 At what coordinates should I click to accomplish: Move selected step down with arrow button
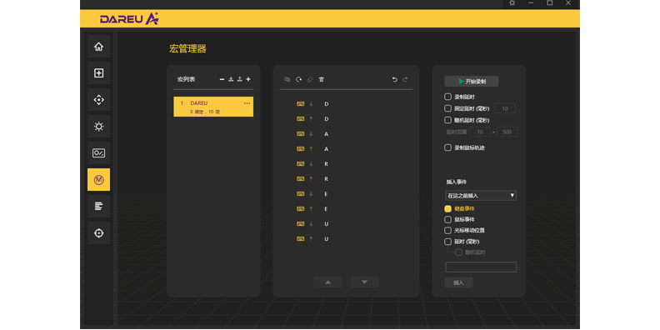pos(364,282)
